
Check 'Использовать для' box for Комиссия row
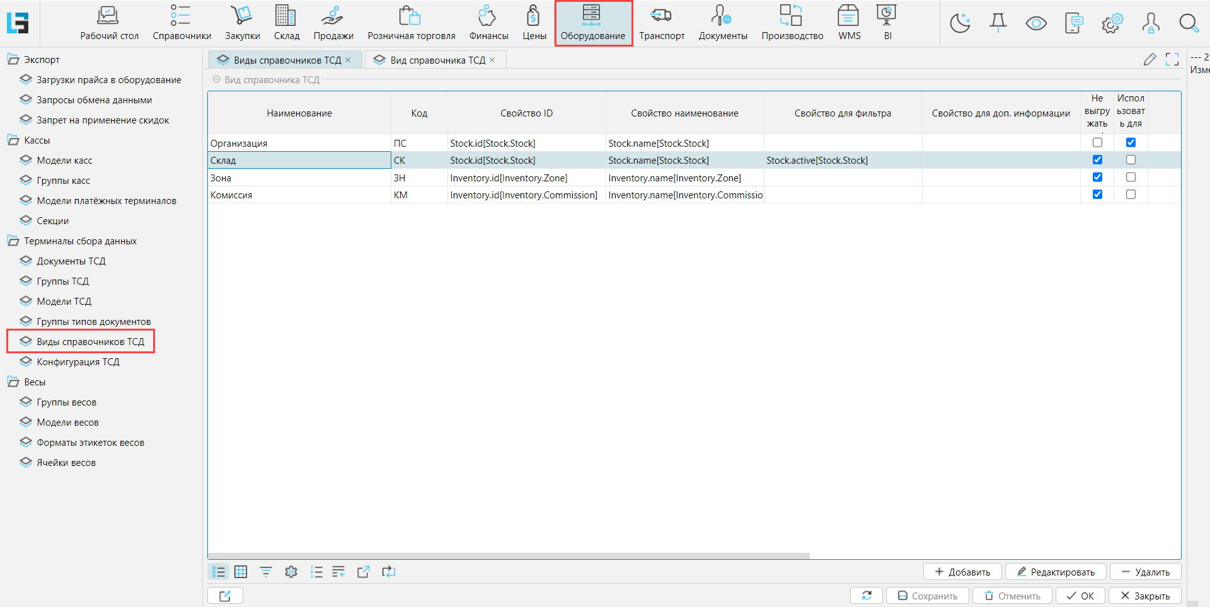click(x=1131, y=195)
